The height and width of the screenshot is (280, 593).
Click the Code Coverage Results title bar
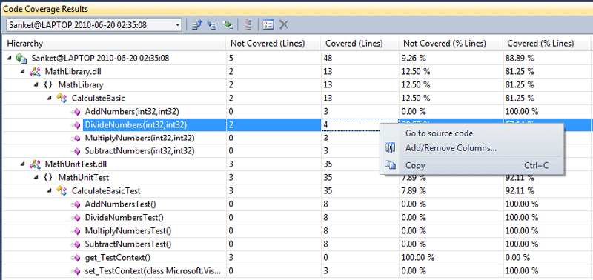coord(296,9)
